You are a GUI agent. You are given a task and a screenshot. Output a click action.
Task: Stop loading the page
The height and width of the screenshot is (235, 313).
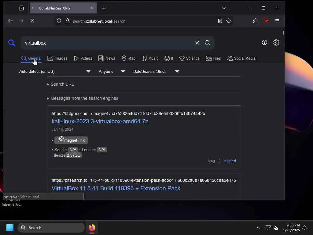[32, 21]
